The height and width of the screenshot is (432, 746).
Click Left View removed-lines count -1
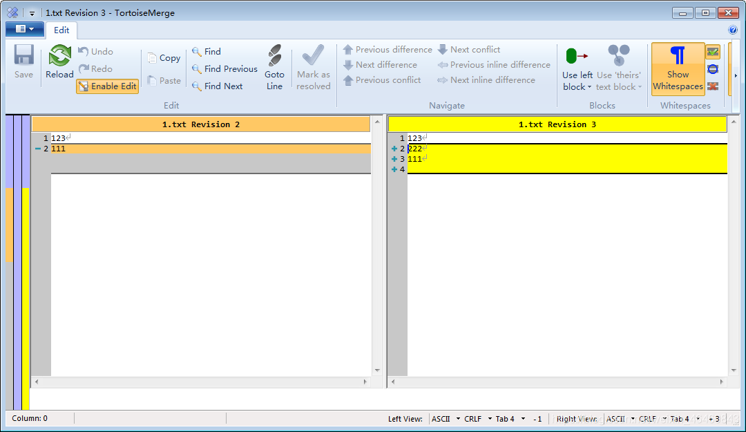[x=537, y=419]
